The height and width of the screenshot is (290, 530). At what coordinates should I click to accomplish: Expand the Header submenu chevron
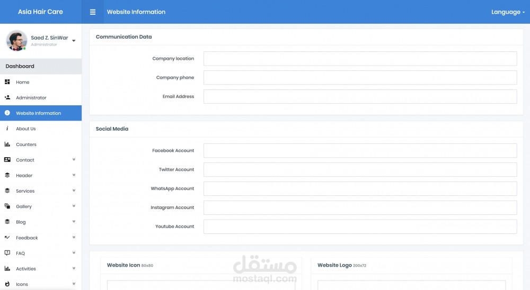coord(74,175)
